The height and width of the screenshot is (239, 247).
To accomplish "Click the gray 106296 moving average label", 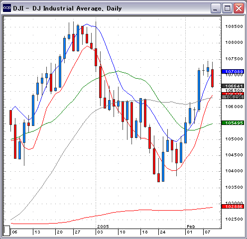I will tap(233, 97).
